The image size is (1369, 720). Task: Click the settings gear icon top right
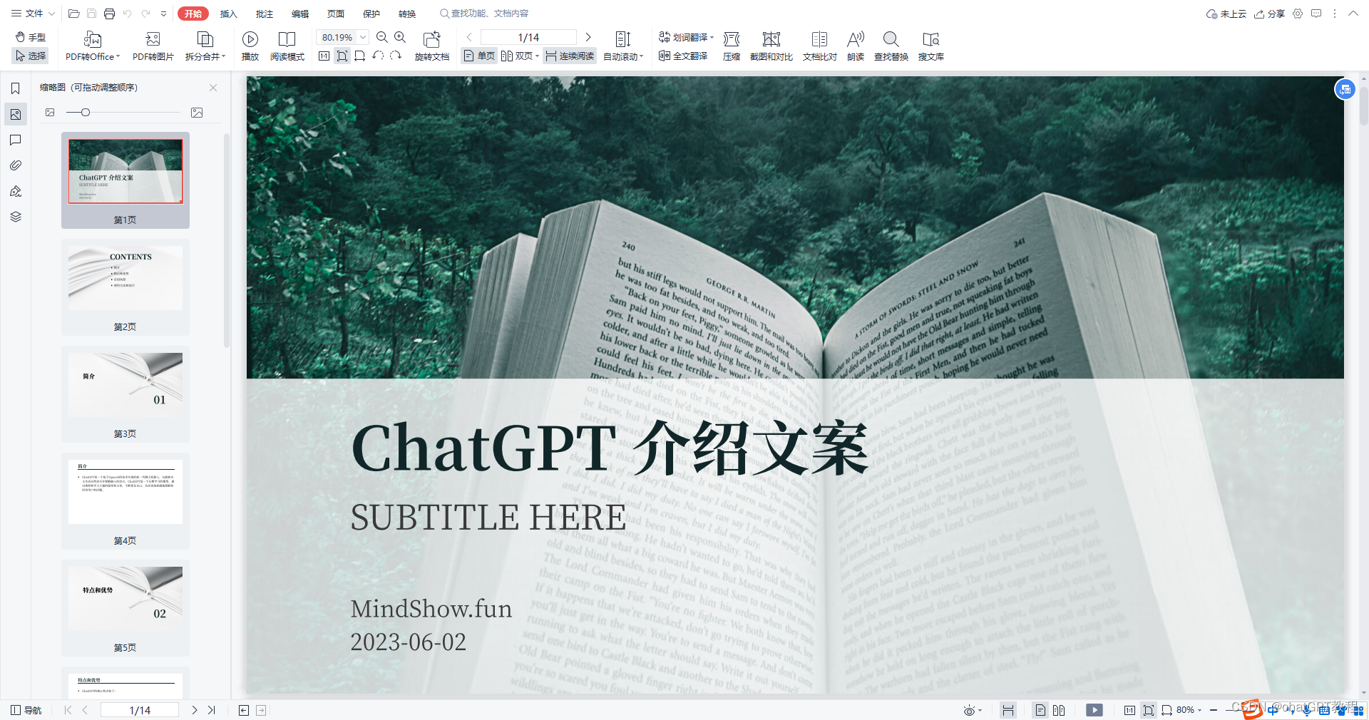point(1298,14)
